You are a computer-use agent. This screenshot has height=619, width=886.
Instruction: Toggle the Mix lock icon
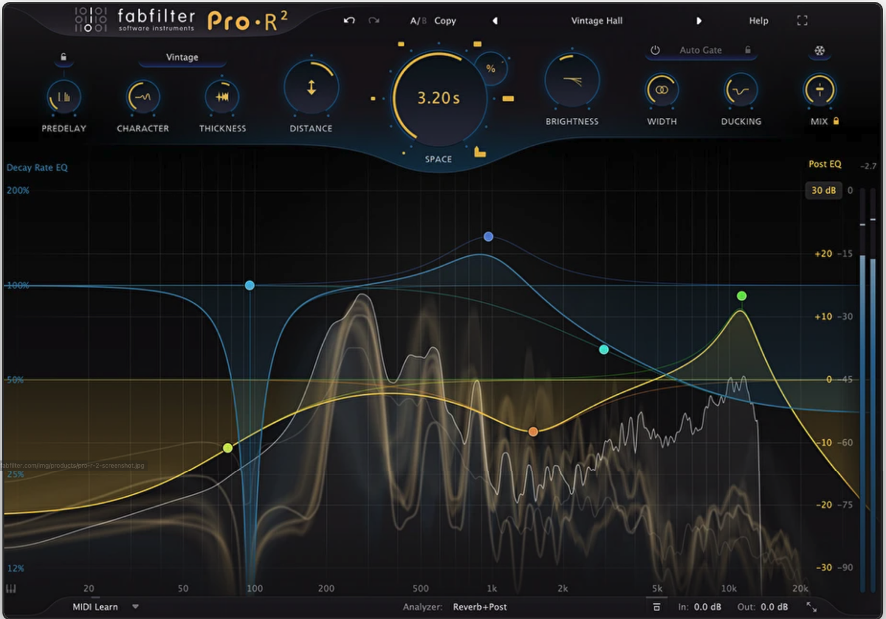coord(836,121)
